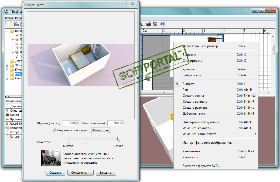This screenshot has width=280, height=182.
Task: Expand the Кухн category tree node
Action: (7, 70)
